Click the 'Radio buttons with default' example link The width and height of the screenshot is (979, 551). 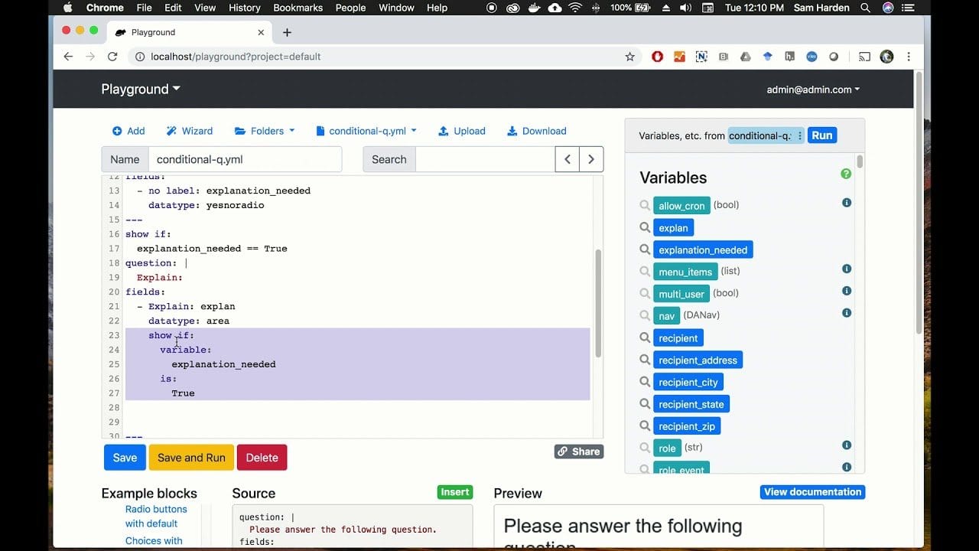[x=156, y=516]
